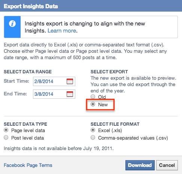Image resolution: width=182 pixels, height=174 pixels.
Task: Click the Cancel button
Action: (x=167, y=165)
